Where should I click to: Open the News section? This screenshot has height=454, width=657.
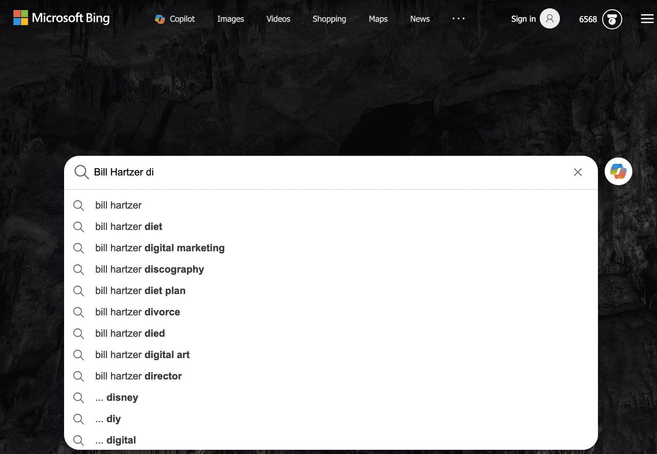420,19
